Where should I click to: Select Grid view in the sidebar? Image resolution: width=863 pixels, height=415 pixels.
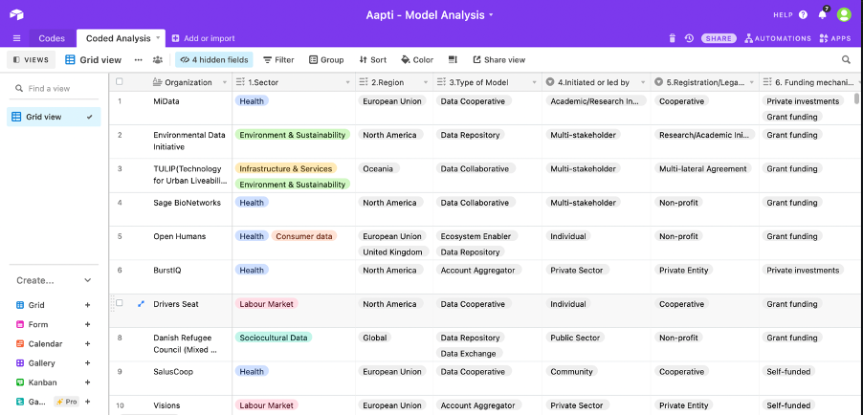pyautogui.click(x=54, y=117)
